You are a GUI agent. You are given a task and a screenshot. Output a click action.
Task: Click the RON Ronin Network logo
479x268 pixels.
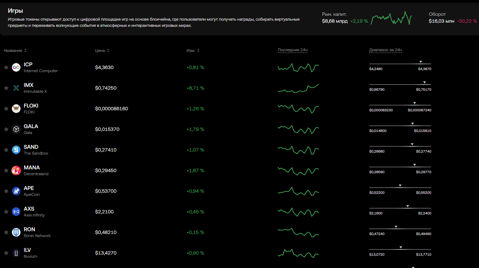tap(16, 232)
